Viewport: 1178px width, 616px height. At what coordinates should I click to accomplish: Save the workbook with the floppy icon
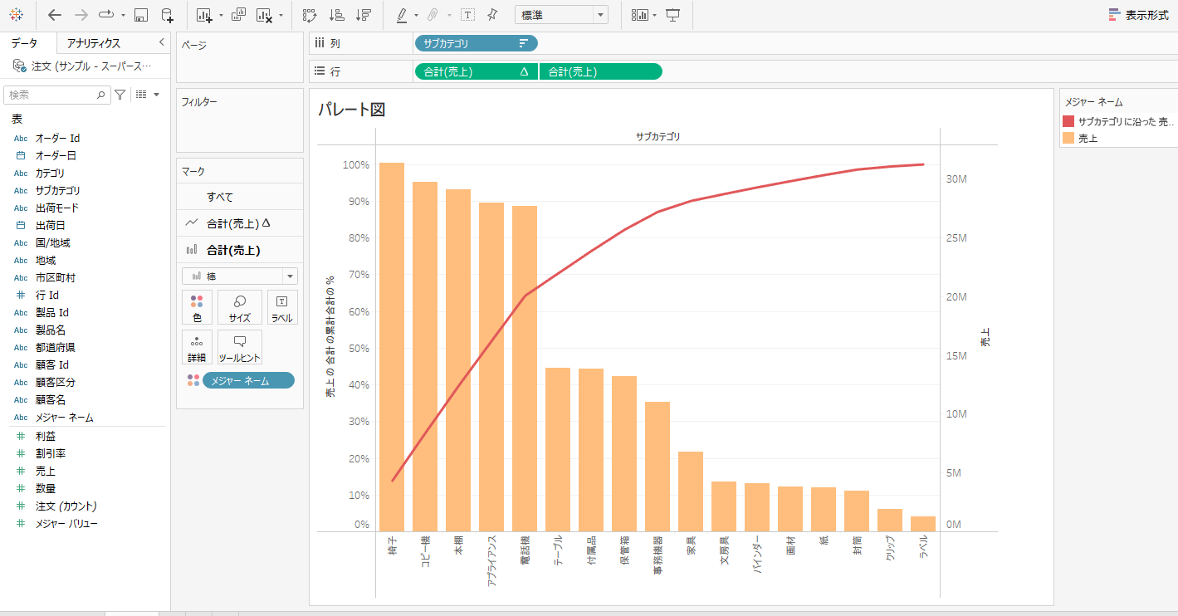coord(141,15)
